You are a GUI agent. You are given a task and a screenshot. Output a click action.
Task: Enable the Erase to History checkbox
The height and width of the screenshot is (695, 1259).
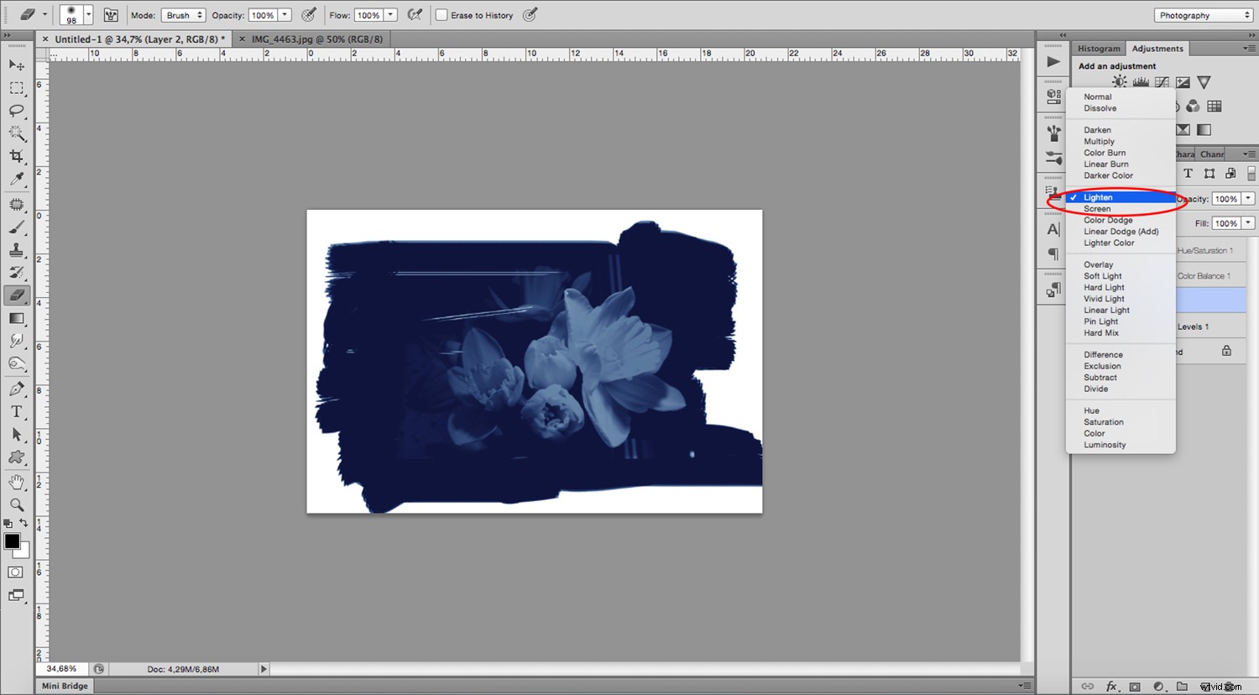441,14
